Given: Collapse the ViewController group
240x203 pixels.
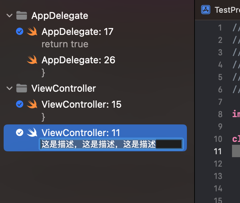Looking at the screenshot, I should point(9,88).
